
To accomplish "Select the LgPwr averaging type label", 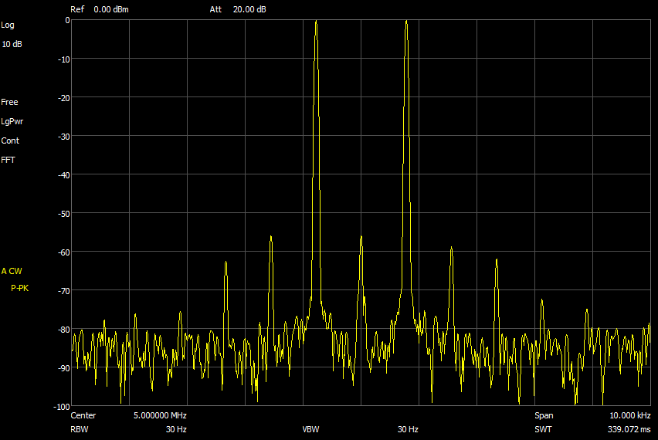I will [x=12, y=121].
